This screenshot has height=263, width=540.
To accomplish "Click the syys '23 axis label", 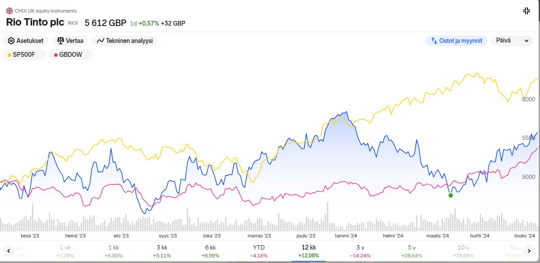I will point(168,236).
